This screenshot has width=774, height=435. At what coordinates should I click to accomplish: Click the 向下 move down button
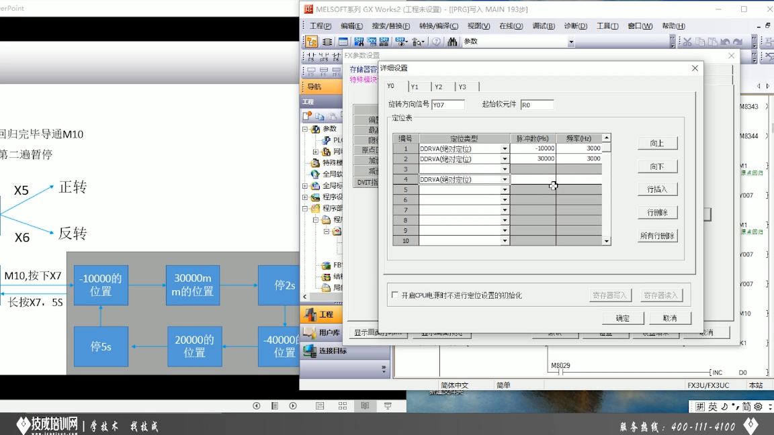[x=657, y=166]
